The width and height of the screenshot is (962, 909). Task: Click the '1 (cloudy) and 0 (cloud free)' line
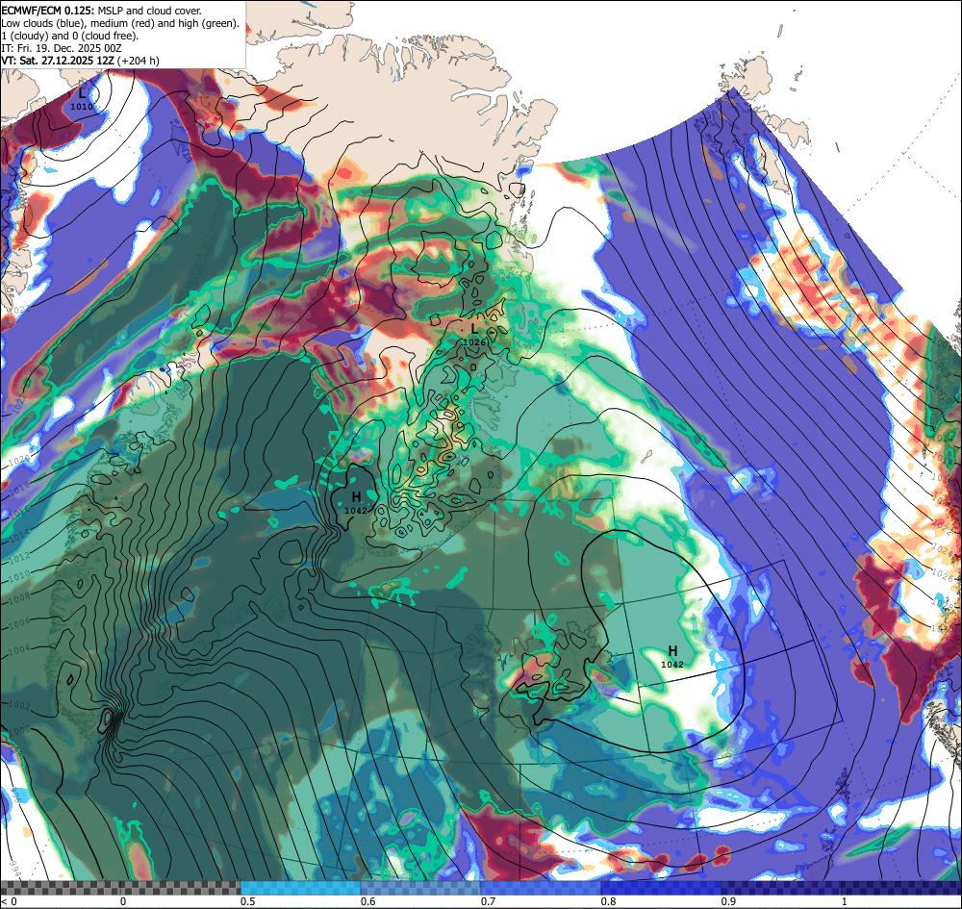tap(70, 36)
